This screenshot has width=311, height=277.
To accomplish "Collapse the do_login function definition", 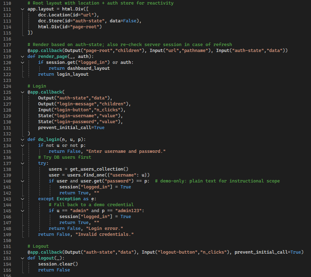I will coord(23,140).
